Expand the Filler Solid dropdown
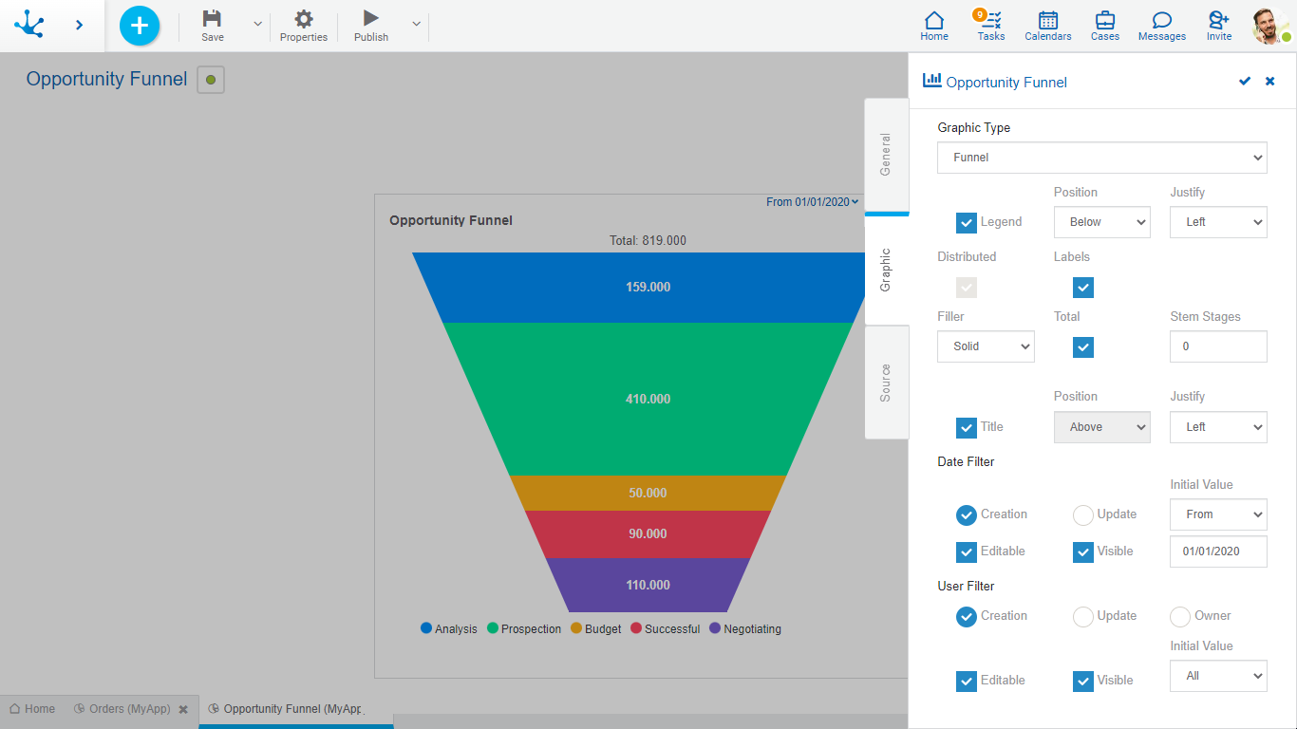This screenshot has width=1297, height=729. 986,346
